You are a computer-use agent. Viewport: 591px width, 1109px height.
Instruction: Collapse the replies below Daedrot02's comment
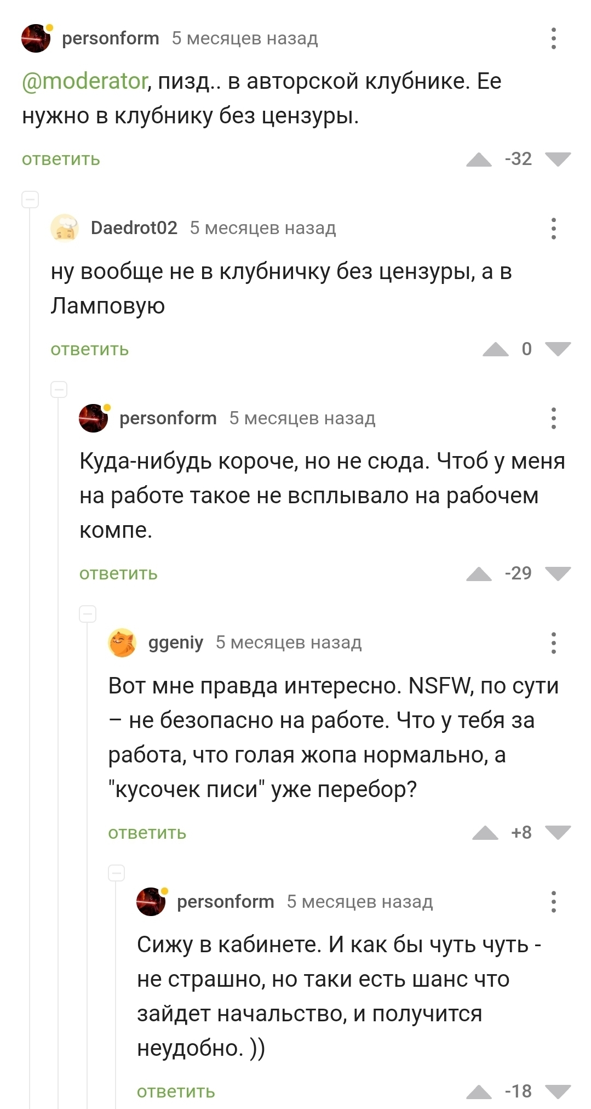[59, 390]
